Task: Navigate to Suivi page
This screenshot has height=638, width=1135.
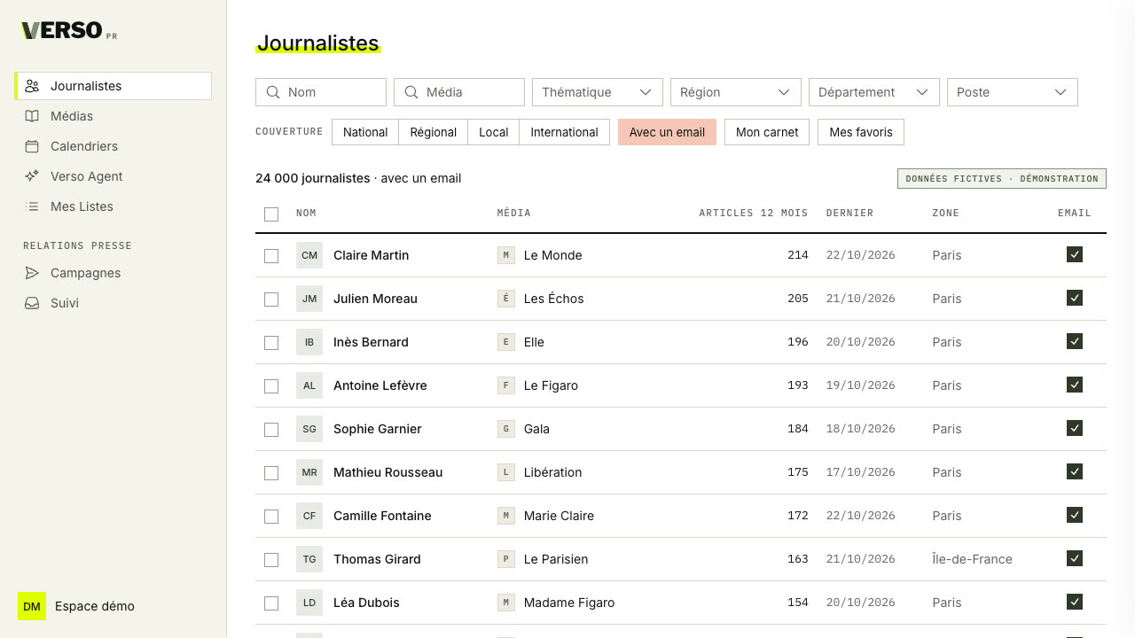Action: [x=113, y=303]
